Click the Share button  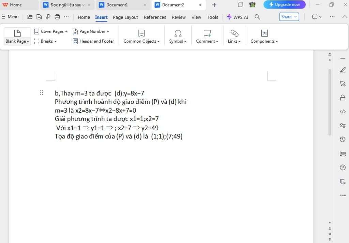point(289,17)
